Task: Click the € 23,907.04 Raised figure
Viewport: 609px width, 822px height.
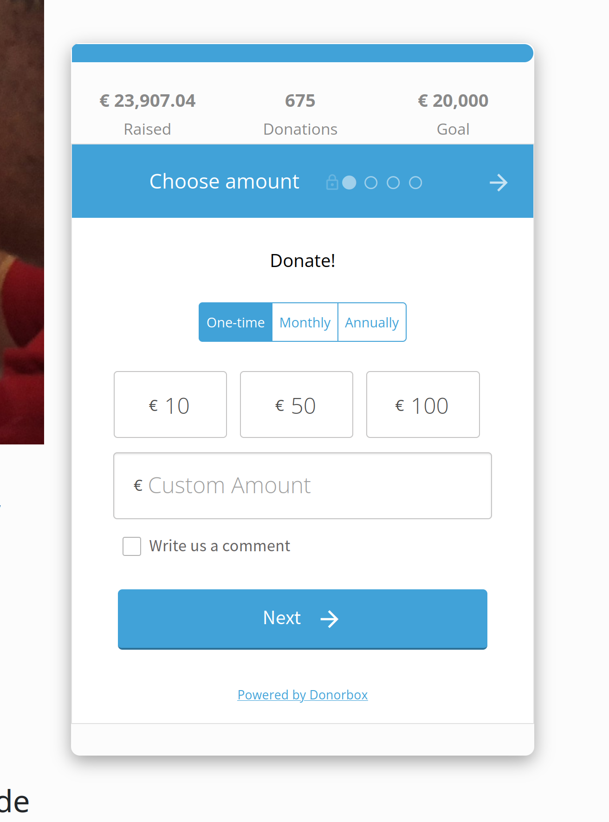Action: coord(148,101)
